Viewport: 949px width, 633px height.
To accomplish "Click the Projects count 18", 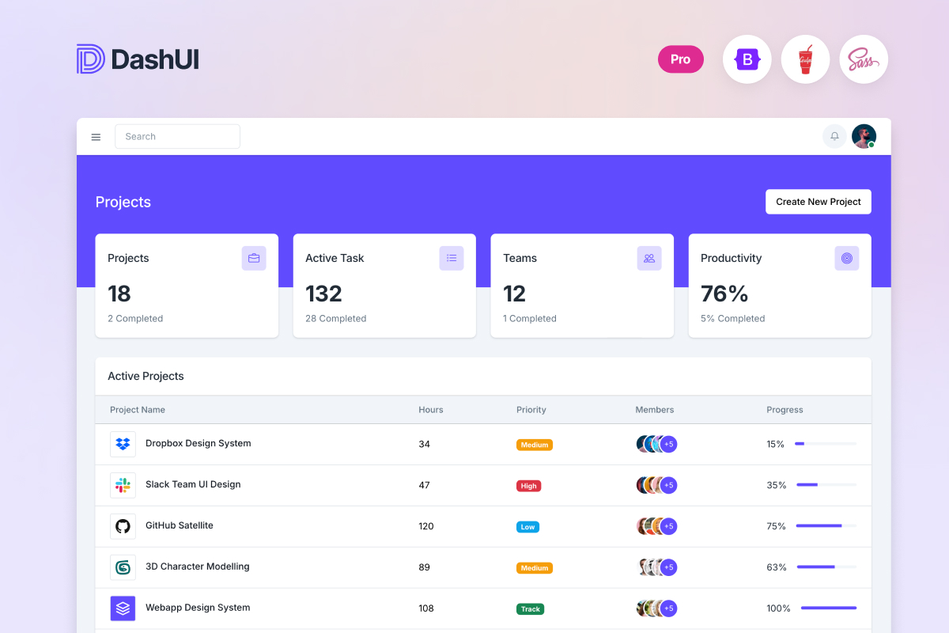I will 119,294.
